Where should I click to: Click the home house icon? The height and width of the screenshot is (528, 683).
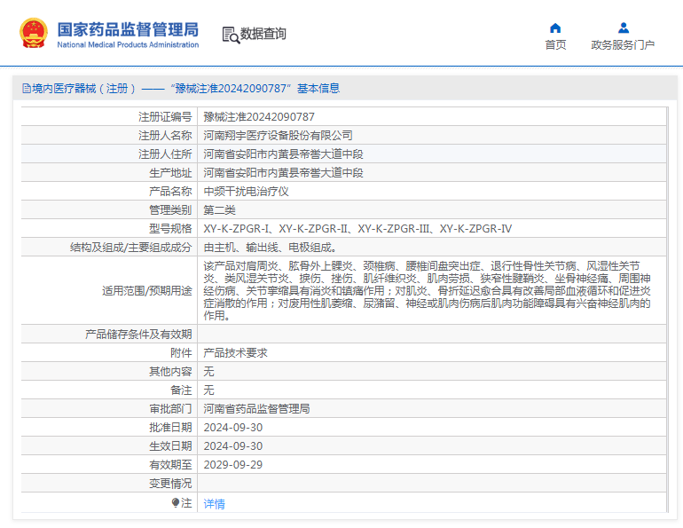[555, 28]
